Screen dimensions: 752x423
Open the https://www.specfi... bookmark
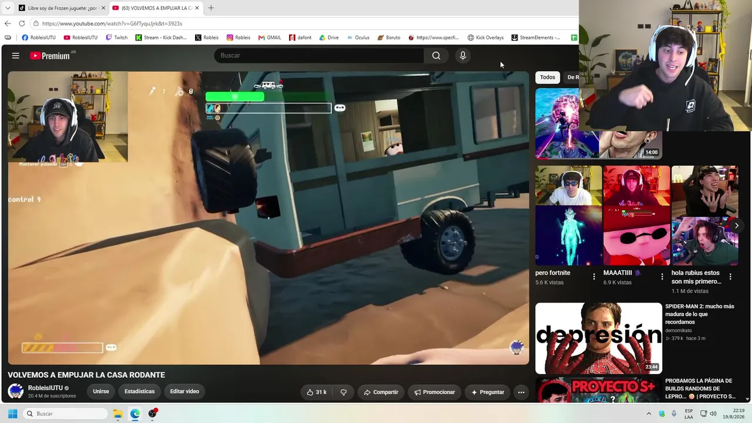click(434, 38)
